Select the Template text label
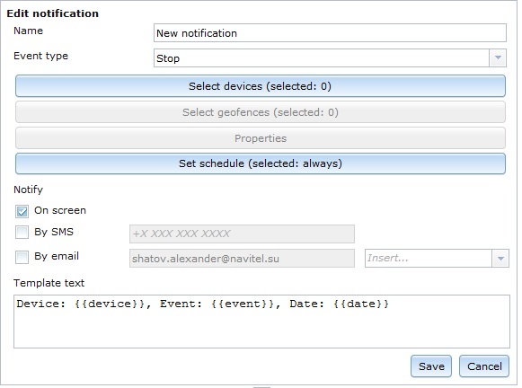 pos(49,283)
